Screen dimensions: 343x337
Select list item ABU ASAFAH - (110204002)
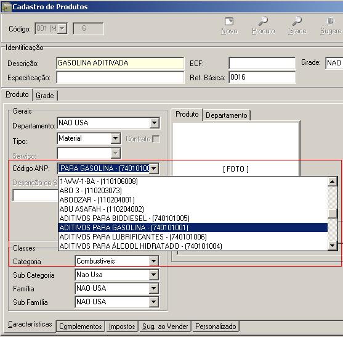coord(193,209)
